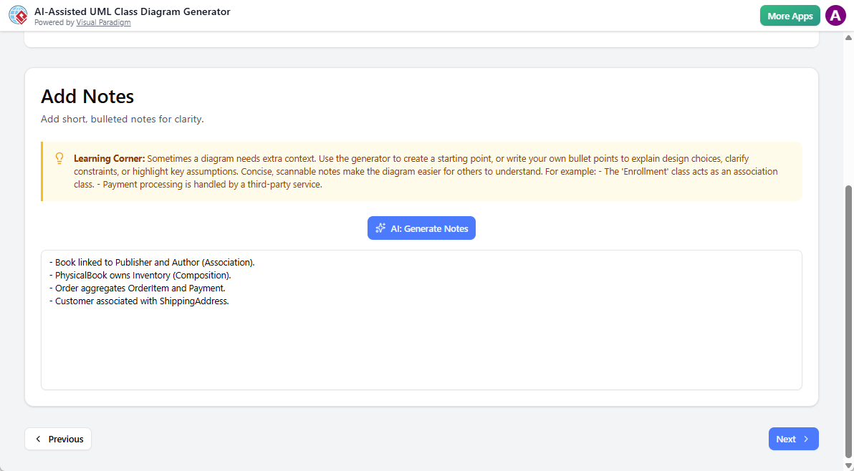Viewport: 854px width, 471px height.
Task: Click the More Apps button
Action: click(790, 15)
